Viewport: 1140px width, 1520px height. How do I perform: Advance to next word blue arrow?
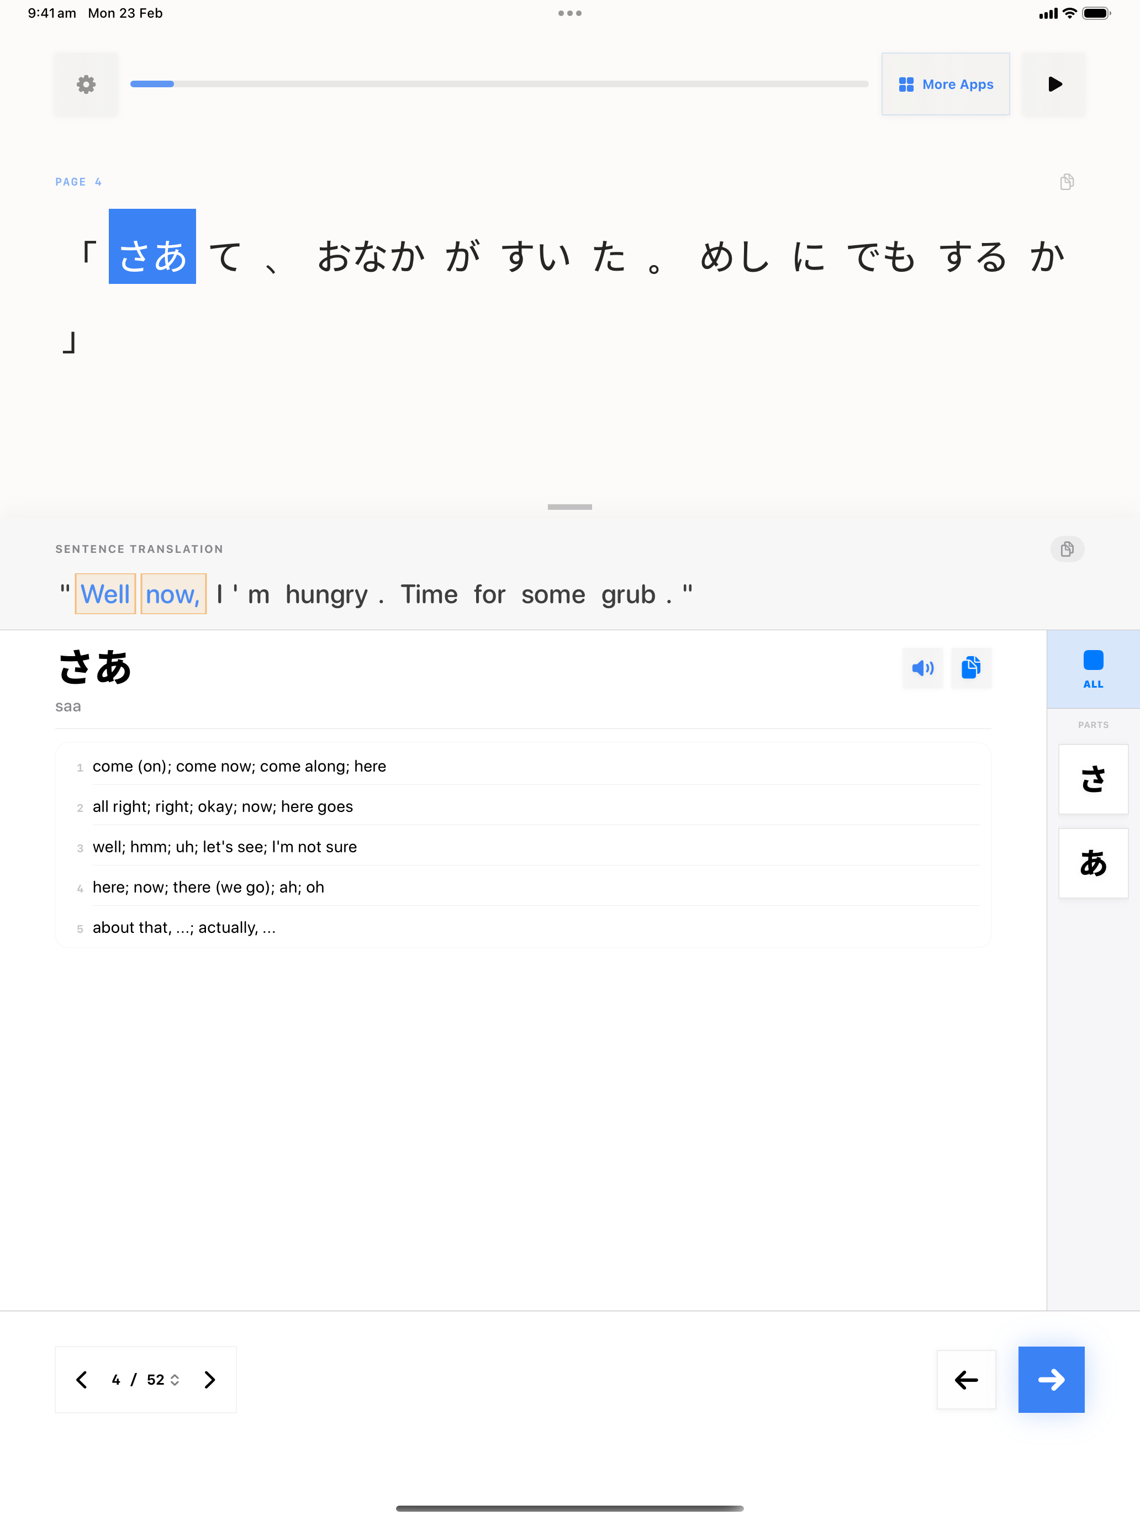pos(1051,1380)
